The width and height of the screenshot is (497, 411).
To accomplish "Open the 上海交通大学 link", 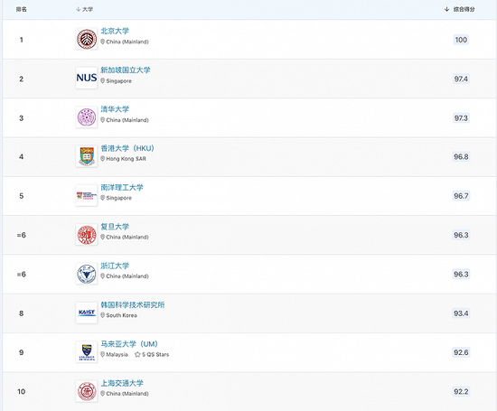I will pyautogui.click(x=122, y=383).
